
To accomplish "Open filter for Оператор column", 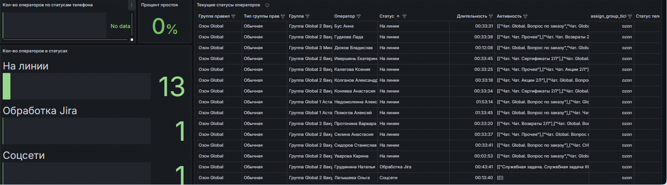I will [x=359, y=16].
